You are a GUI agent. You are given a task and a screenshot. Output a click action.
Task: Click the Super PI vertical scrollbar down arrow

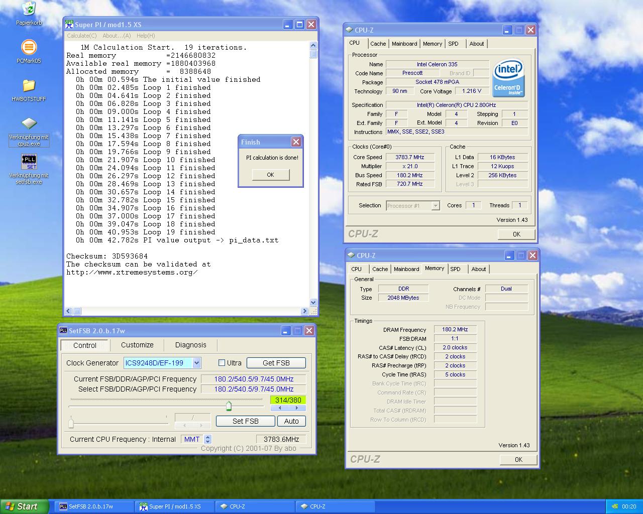click(313, 303)
